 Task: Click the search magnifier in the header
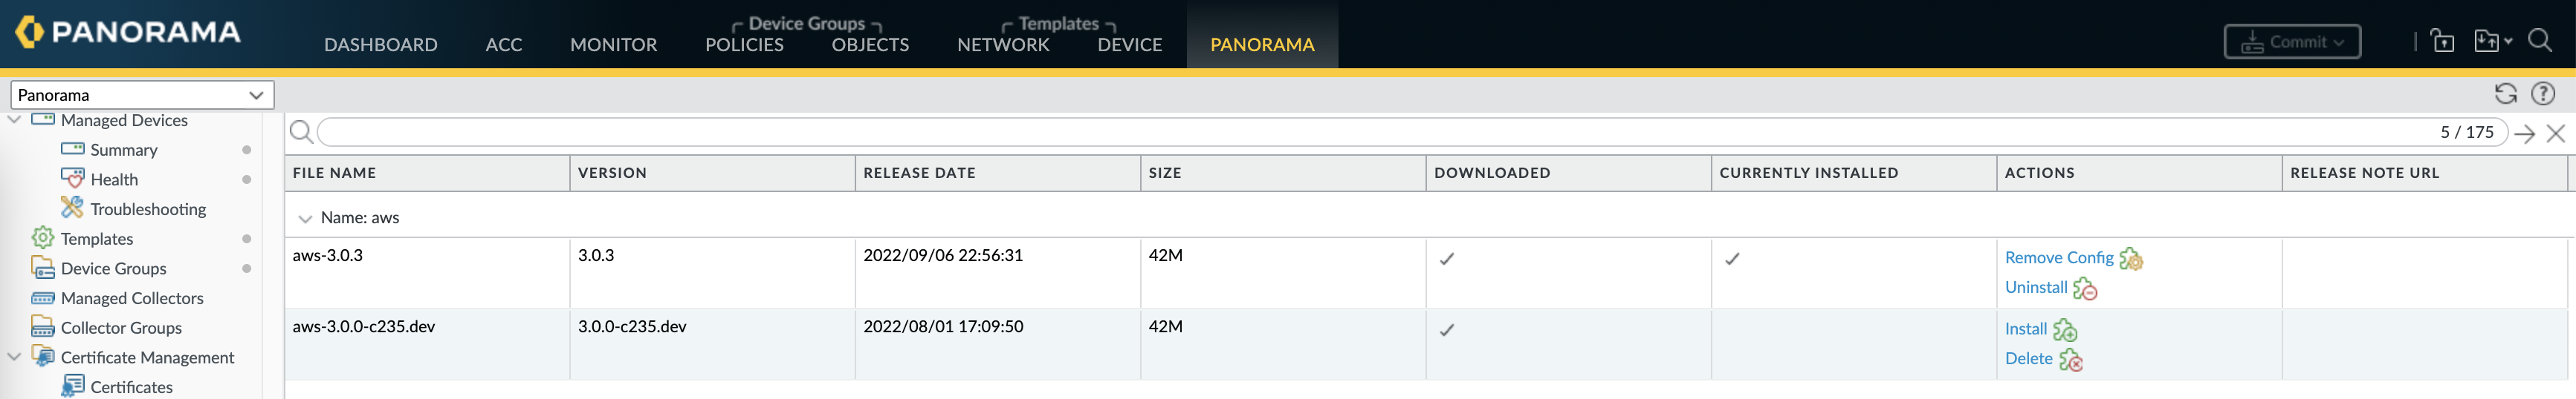click(2539, 41)
